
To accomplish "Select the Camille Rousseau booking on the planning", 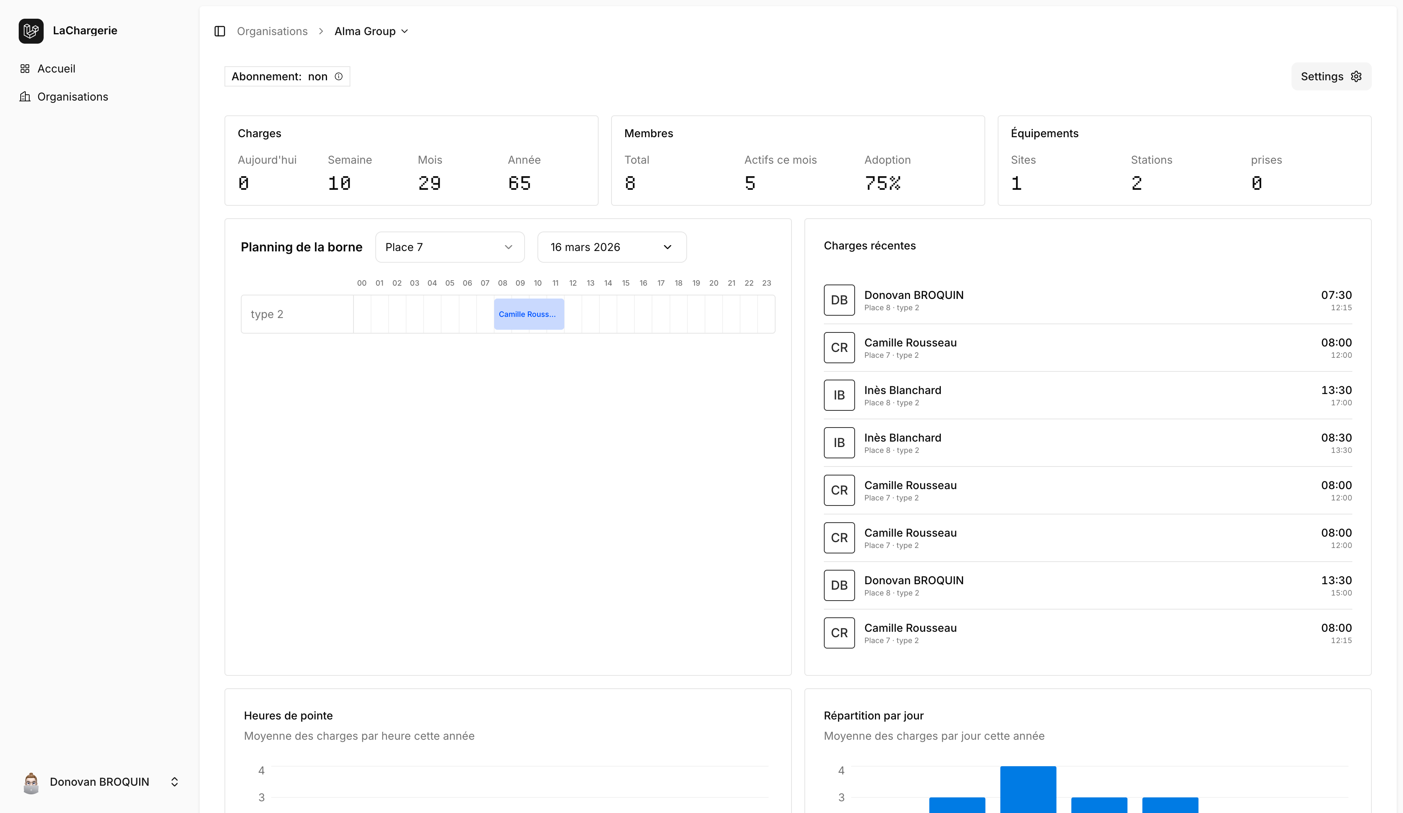I will click(x=528, y=313).
